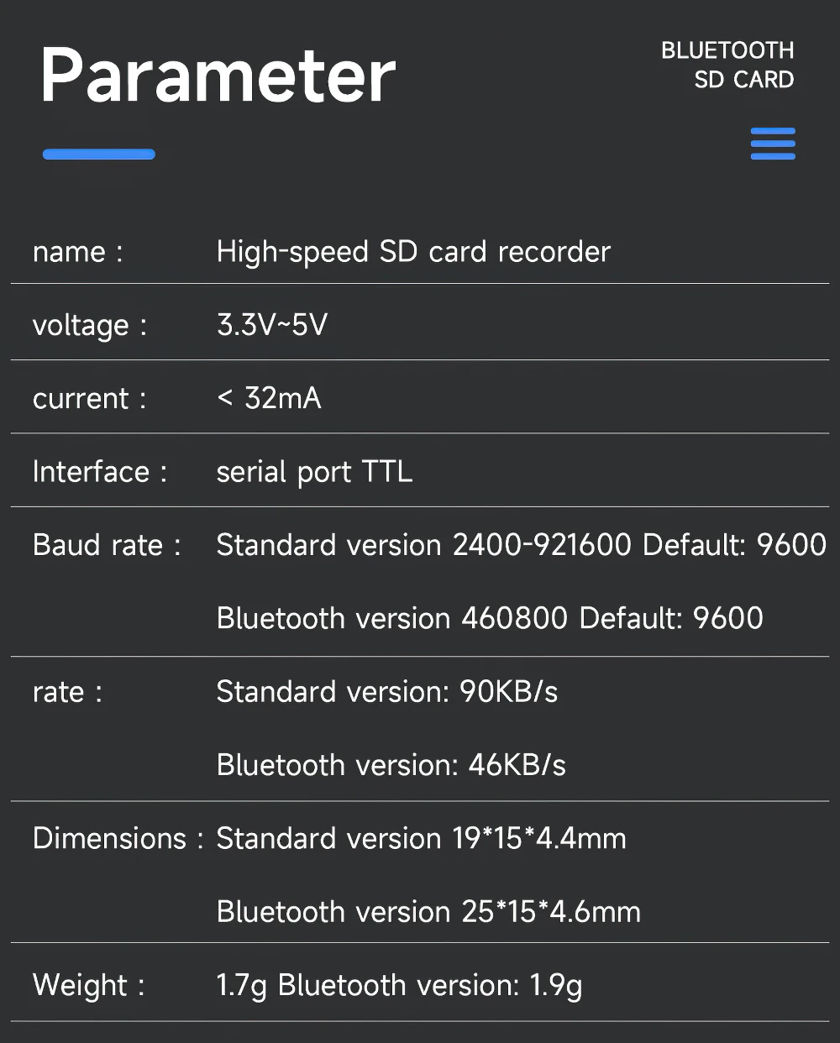Click High-speed SD card recorder text
The width and height of the screenshot is (840, 1043).
[x=413, y=252]
